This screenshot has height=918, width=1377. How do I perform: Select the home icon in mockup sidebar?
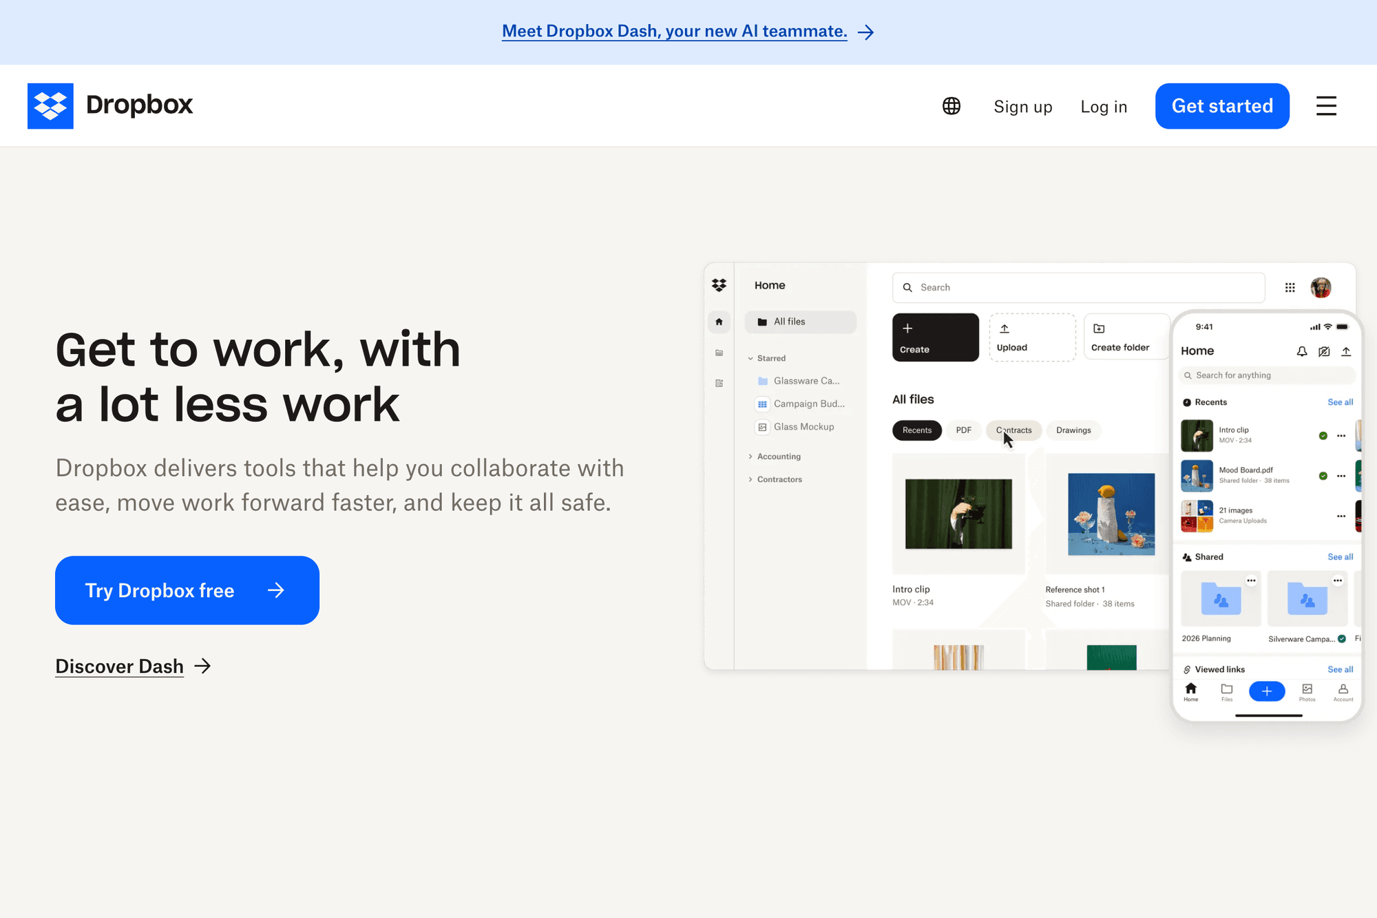(719, 322)
